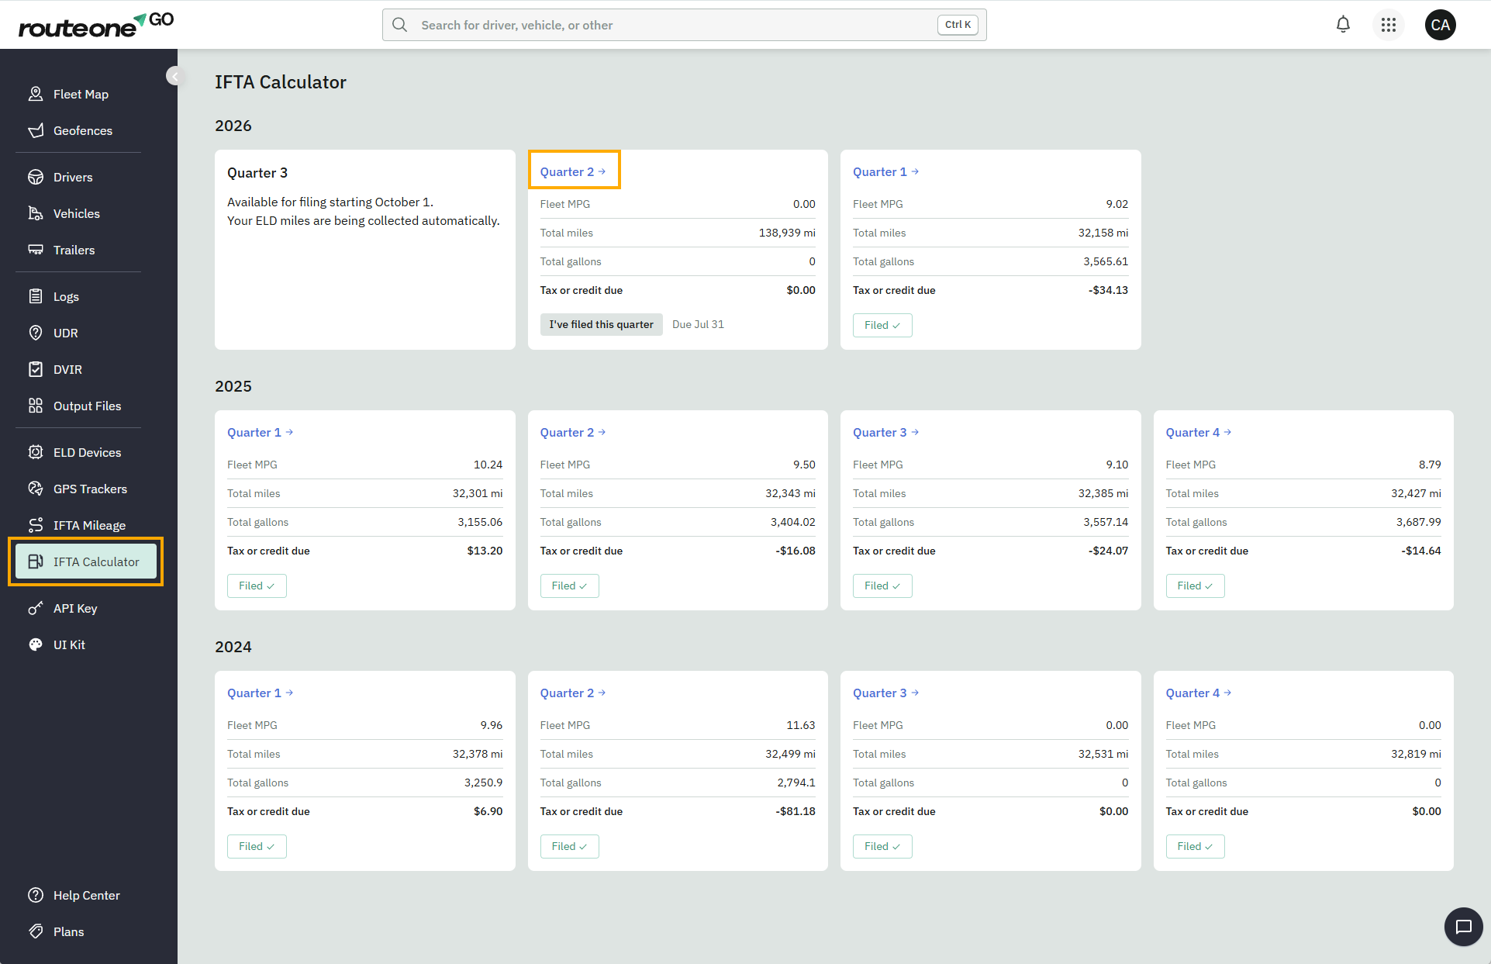Open 2025 Quarter 4 report

coord(1199,432)
